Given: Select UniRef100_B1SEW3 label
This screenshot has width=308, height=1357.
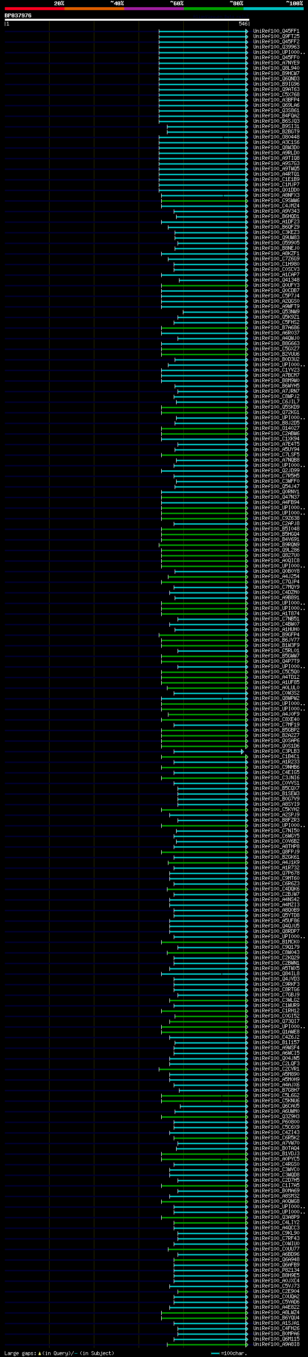Looking at the screenshot, I should 276,793.
